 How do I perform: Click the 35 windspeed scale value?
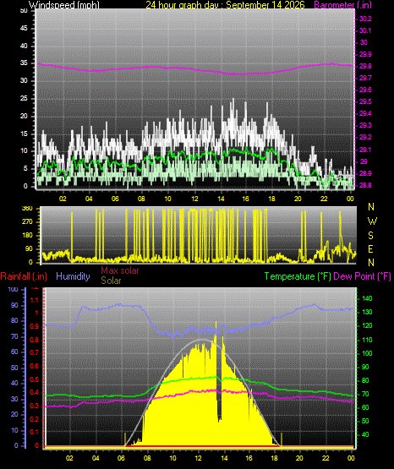tap(24, 63)
